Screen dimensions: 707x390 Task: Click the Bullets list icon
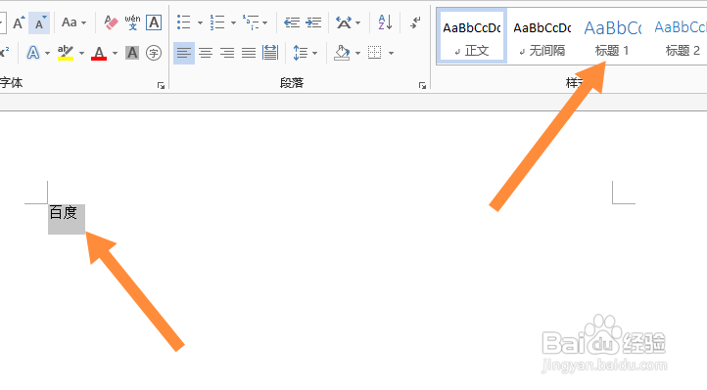pyautogui.click(x=183, y=22)
